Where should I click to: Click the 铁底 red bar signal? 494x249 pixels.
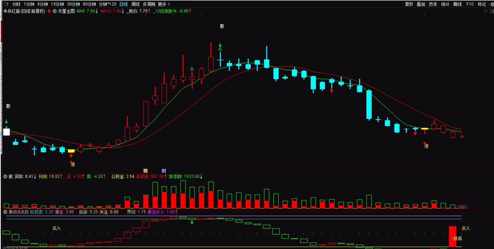point(453,237)
